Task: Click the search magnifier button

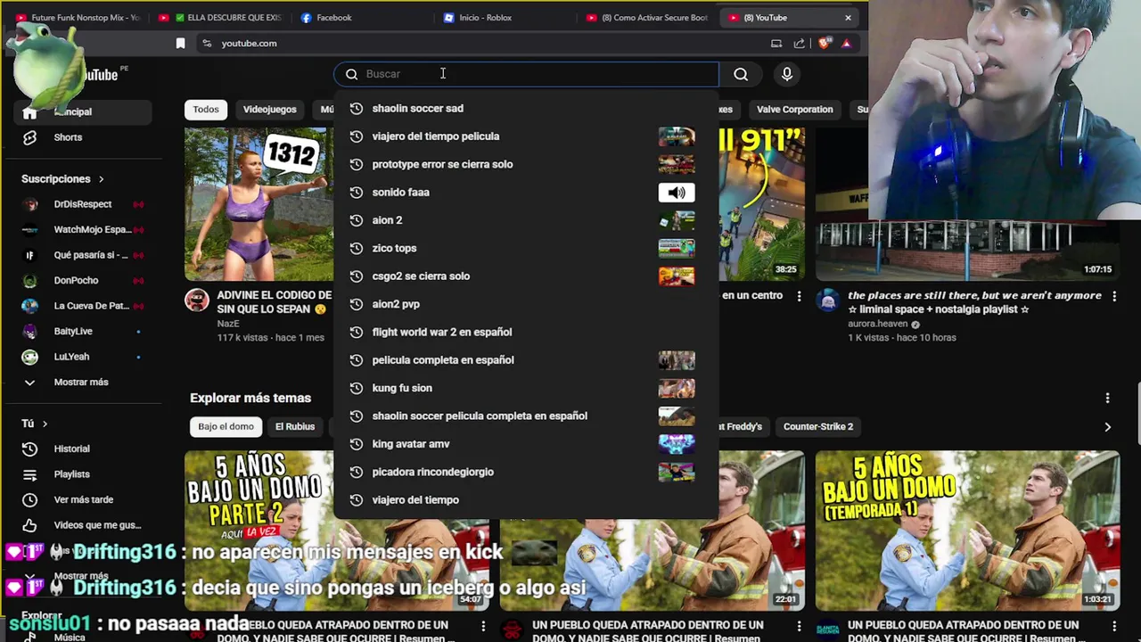Action: tap(741, 74)
